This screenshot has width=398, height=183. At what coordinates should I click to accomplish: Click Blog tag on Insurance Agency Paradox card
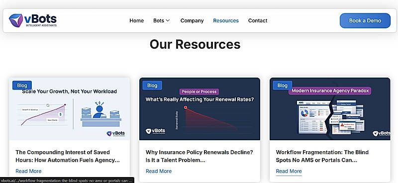[x=283, y=85]
